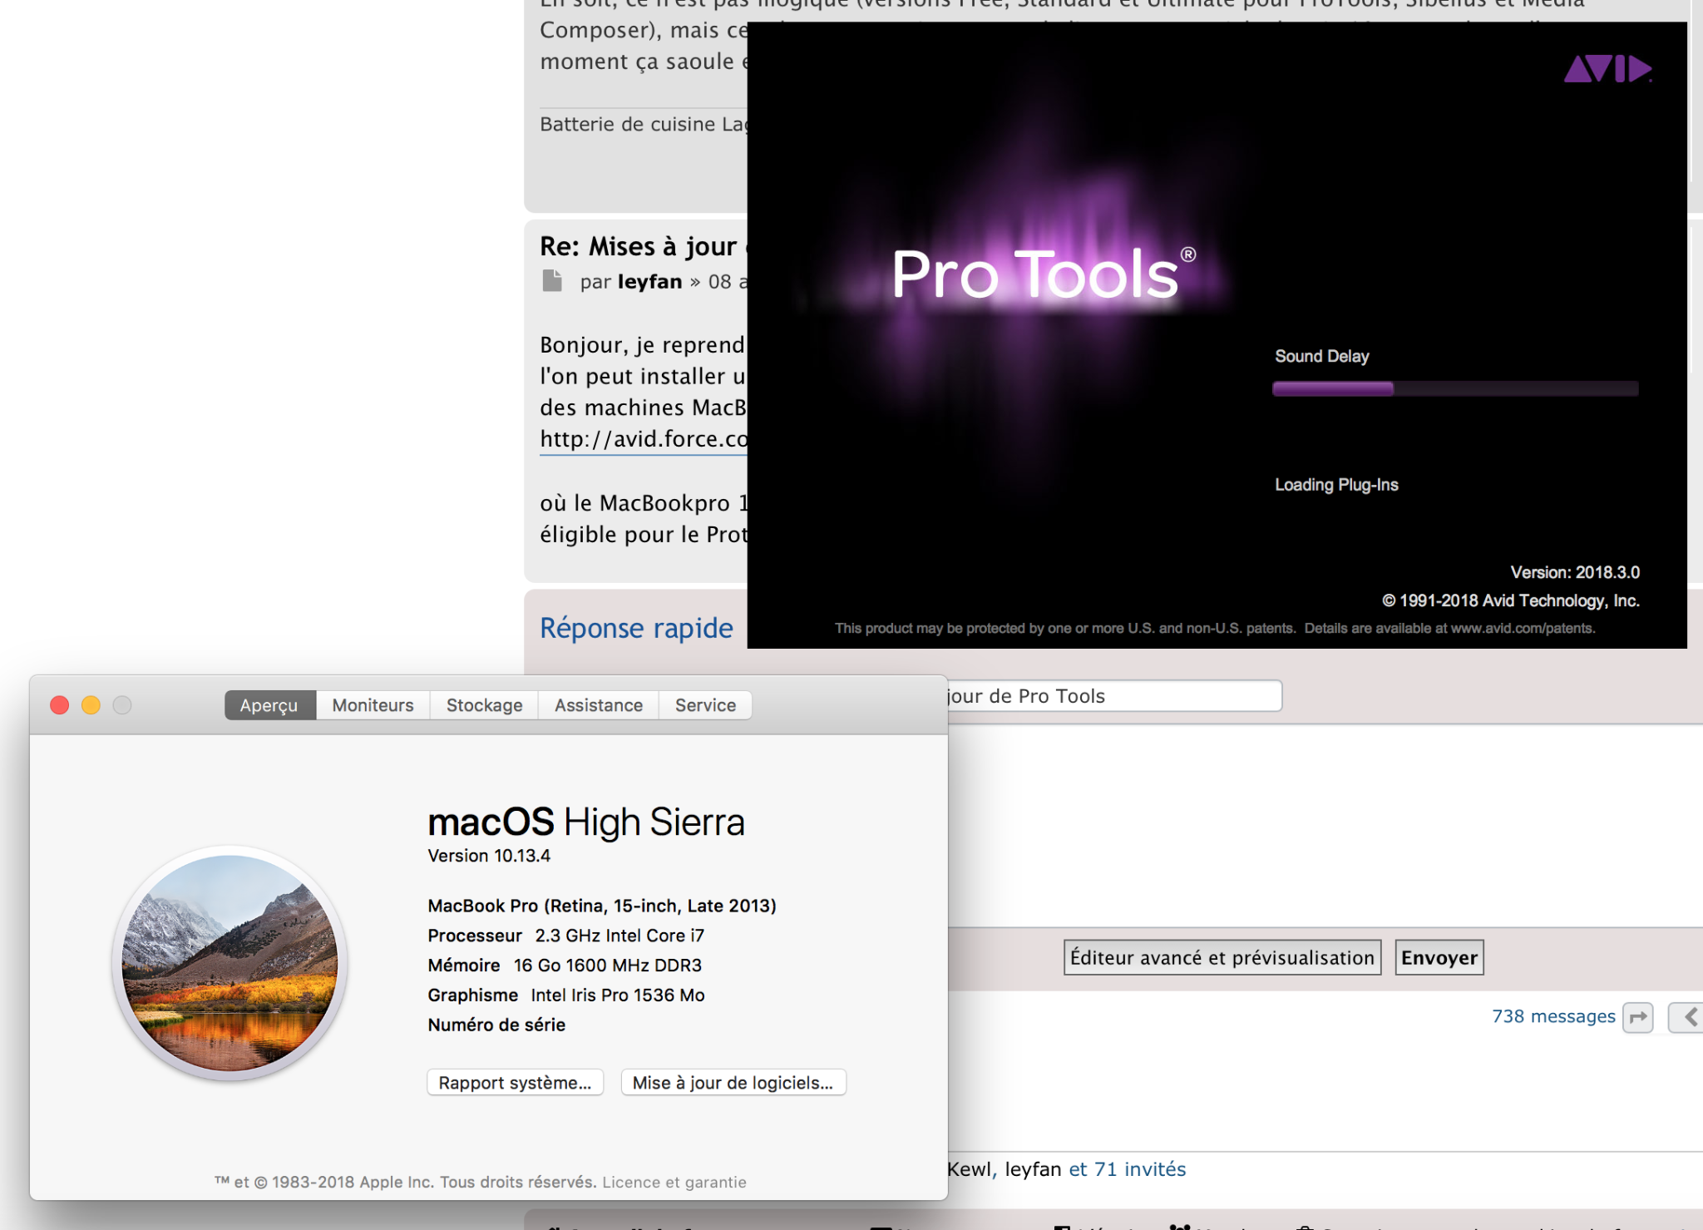Click the post document icon beside leyfan

(x=552, y=281)
